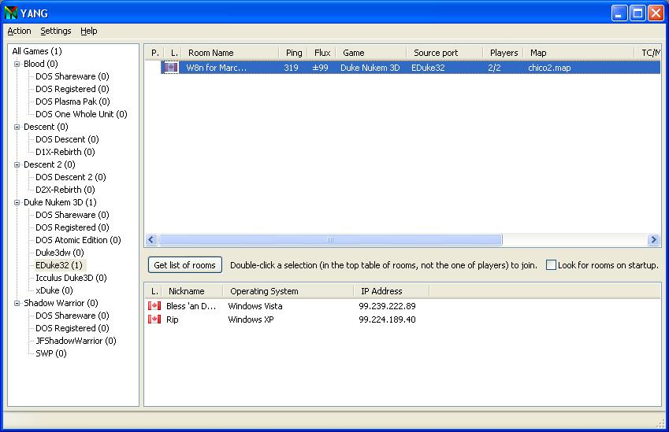Select player Bless 'an D… nickname
The image size is (669, 432).
click(191, 306)
